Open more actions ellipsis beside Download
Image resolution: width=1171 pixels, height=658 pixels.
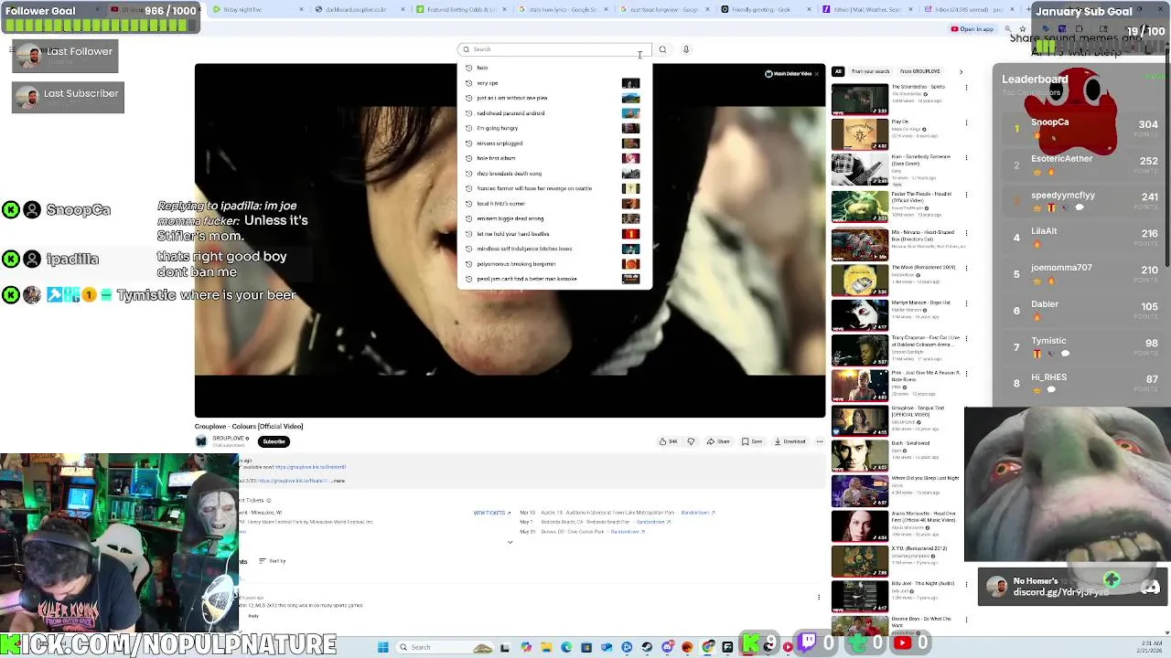tap(819, 441)
